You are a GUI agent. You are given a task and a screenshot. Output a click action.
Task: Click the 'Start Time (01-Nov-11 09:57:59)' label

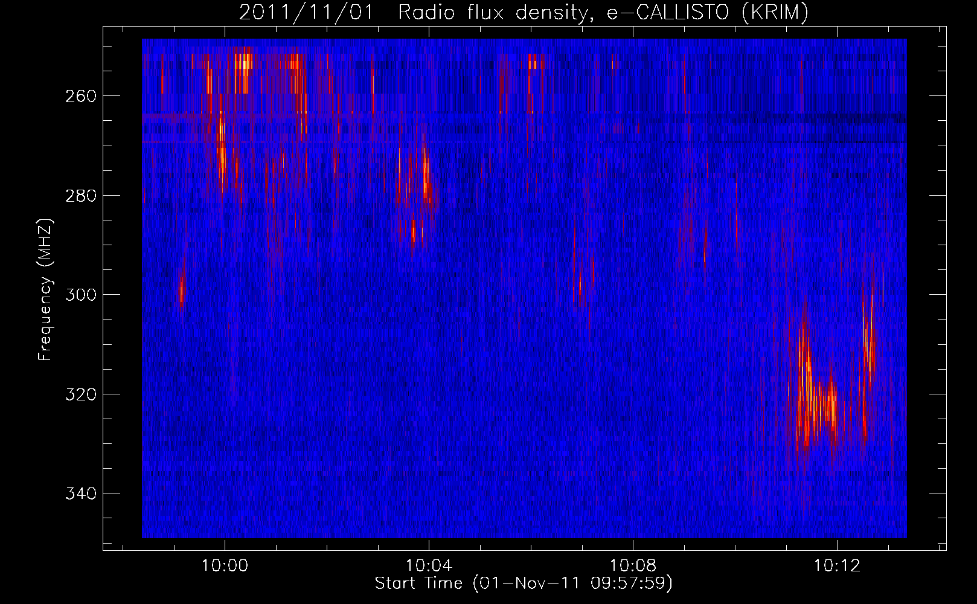524,583
